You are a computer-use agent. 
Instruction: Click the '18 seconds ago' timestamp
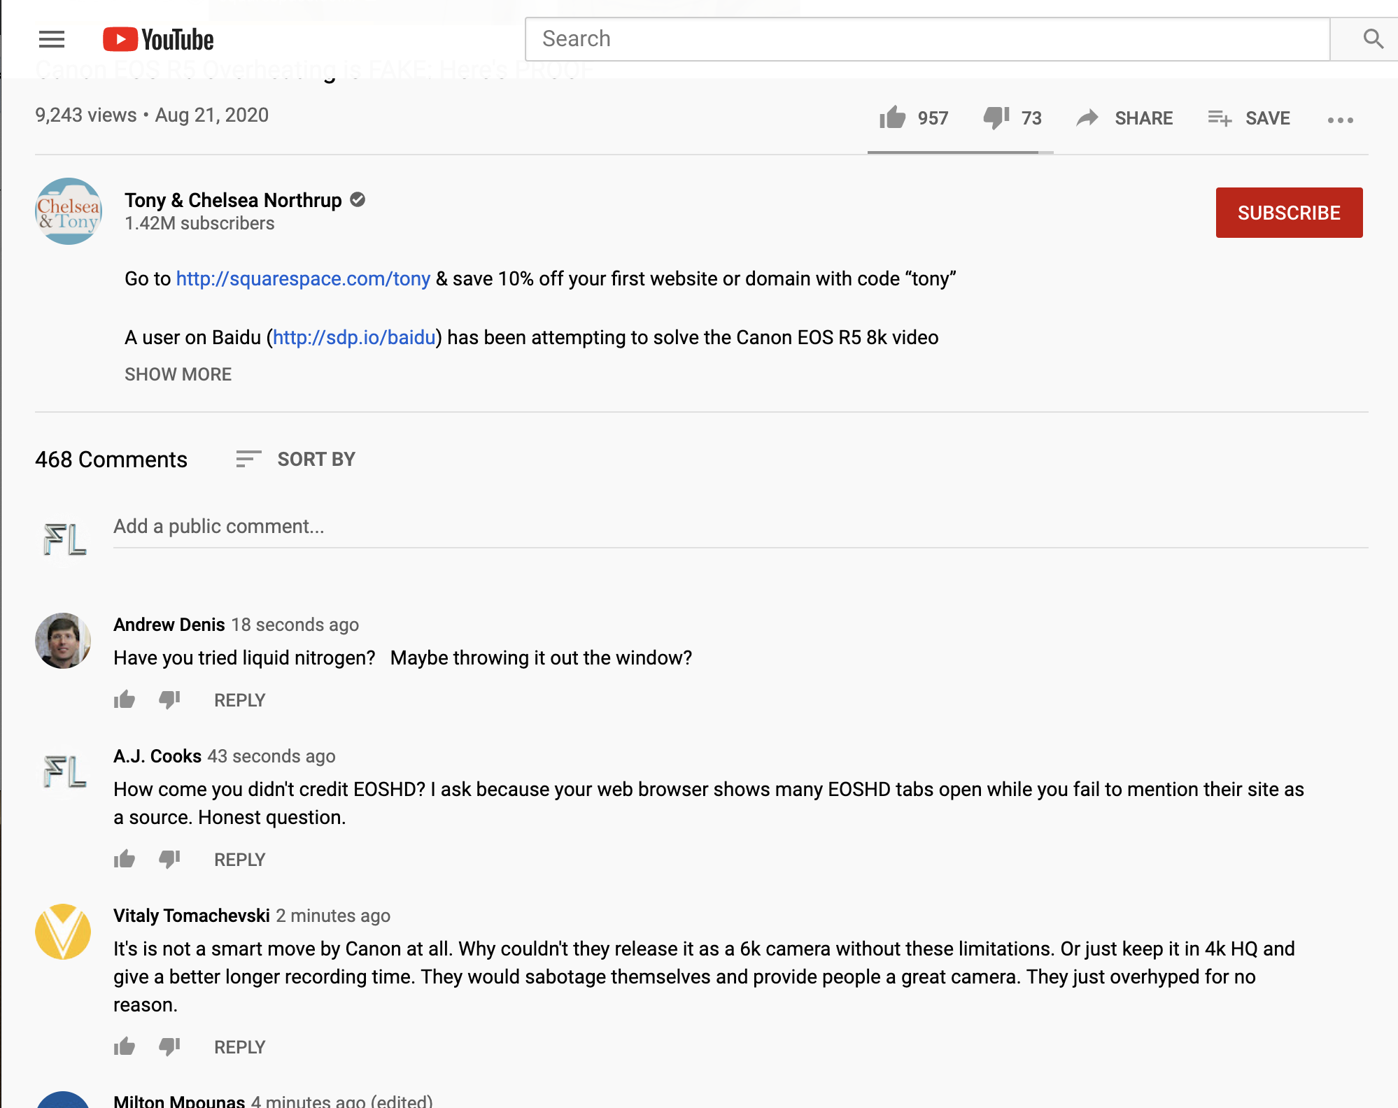(x=295, y=625)
